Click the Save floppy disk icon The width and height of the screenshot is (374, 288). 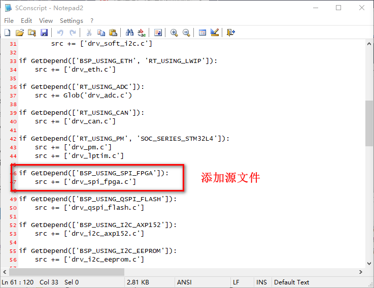[44, 33]
